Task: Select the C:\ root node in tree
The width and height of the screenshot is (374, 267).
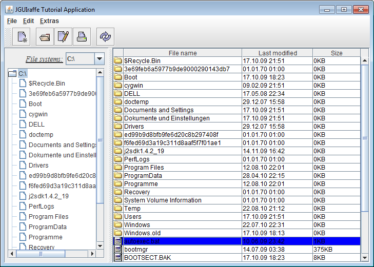Action: click(x=23, y=73)
